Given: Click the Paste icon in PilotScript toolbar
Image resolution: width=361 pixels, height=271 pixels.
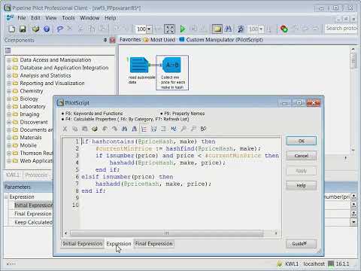Looking at the screenshot, I should 85,129.
